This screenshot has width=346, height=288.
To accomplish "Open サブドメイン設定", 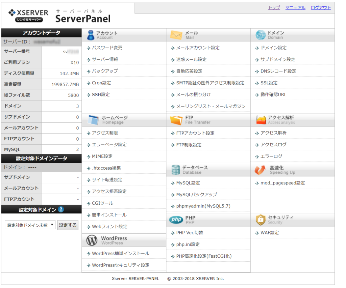I will pyautogui.click(x=278, y=59).
